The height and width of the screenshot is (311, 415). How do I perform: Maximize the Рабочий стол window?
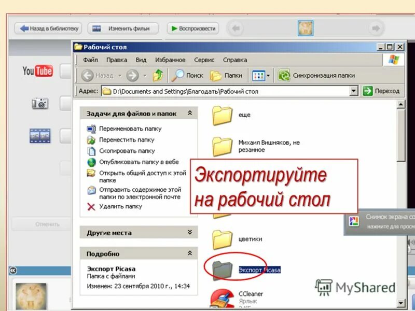390,47
